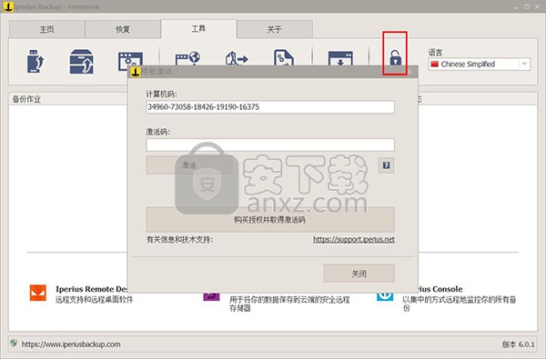This screenshot has width=546, height=359.
Task: Click the shield icon in status bar
Action: (14, 344)
